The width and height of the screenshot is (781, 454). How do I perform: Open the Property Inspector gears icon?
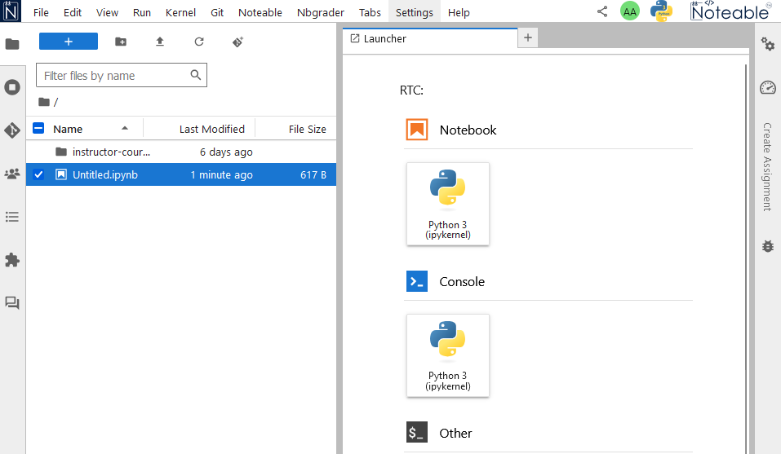click(x=767, y=44)
